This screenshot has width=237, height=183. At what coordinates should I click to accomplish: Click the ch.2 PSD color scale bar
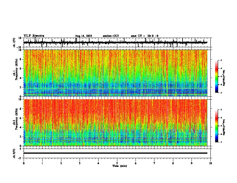point(217,126)
